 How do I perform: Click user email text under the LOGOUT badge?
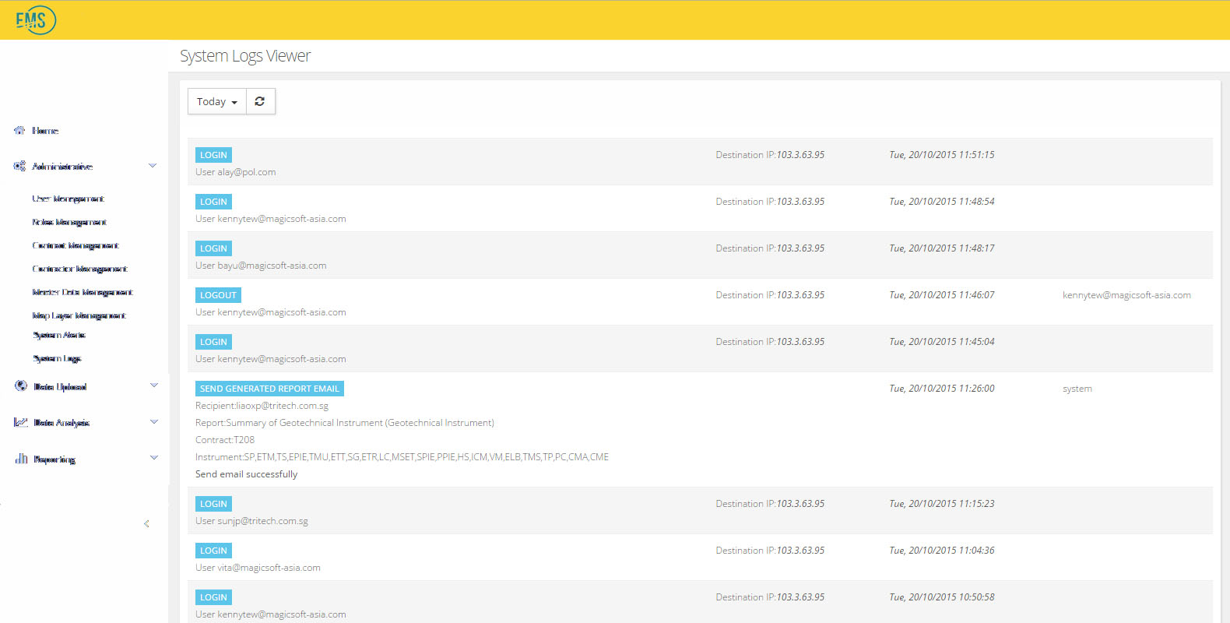pyautogui.click(x=271, y=312)
